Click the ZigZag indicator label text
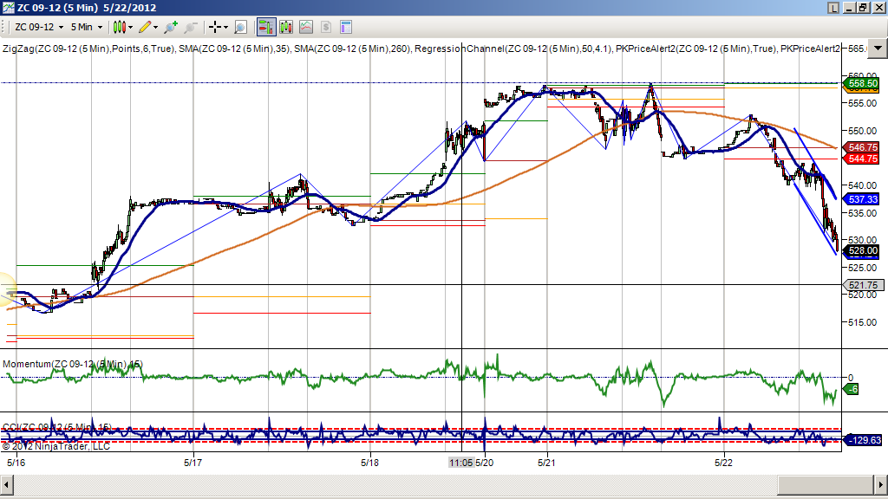888x499 pixels. pos(88,49)
